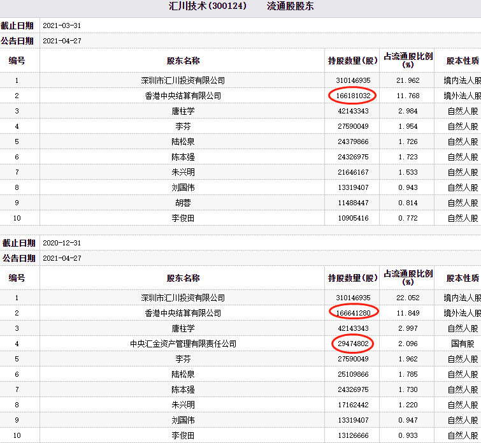The width and height of the screenshot is (481, 443).
Task: Click the percentage 1.220
Action: pos(408,405)
